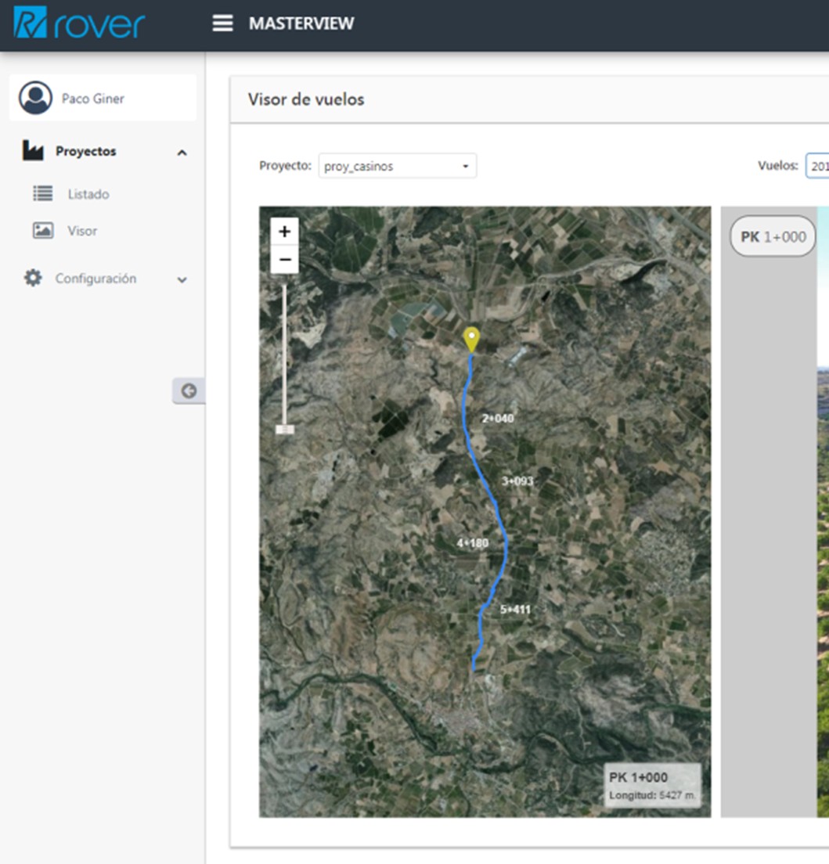Image resolution: width=829 pixels, height=864 pixels.
Task: Open the Vuelos dropdown
Action: [817, 166]
